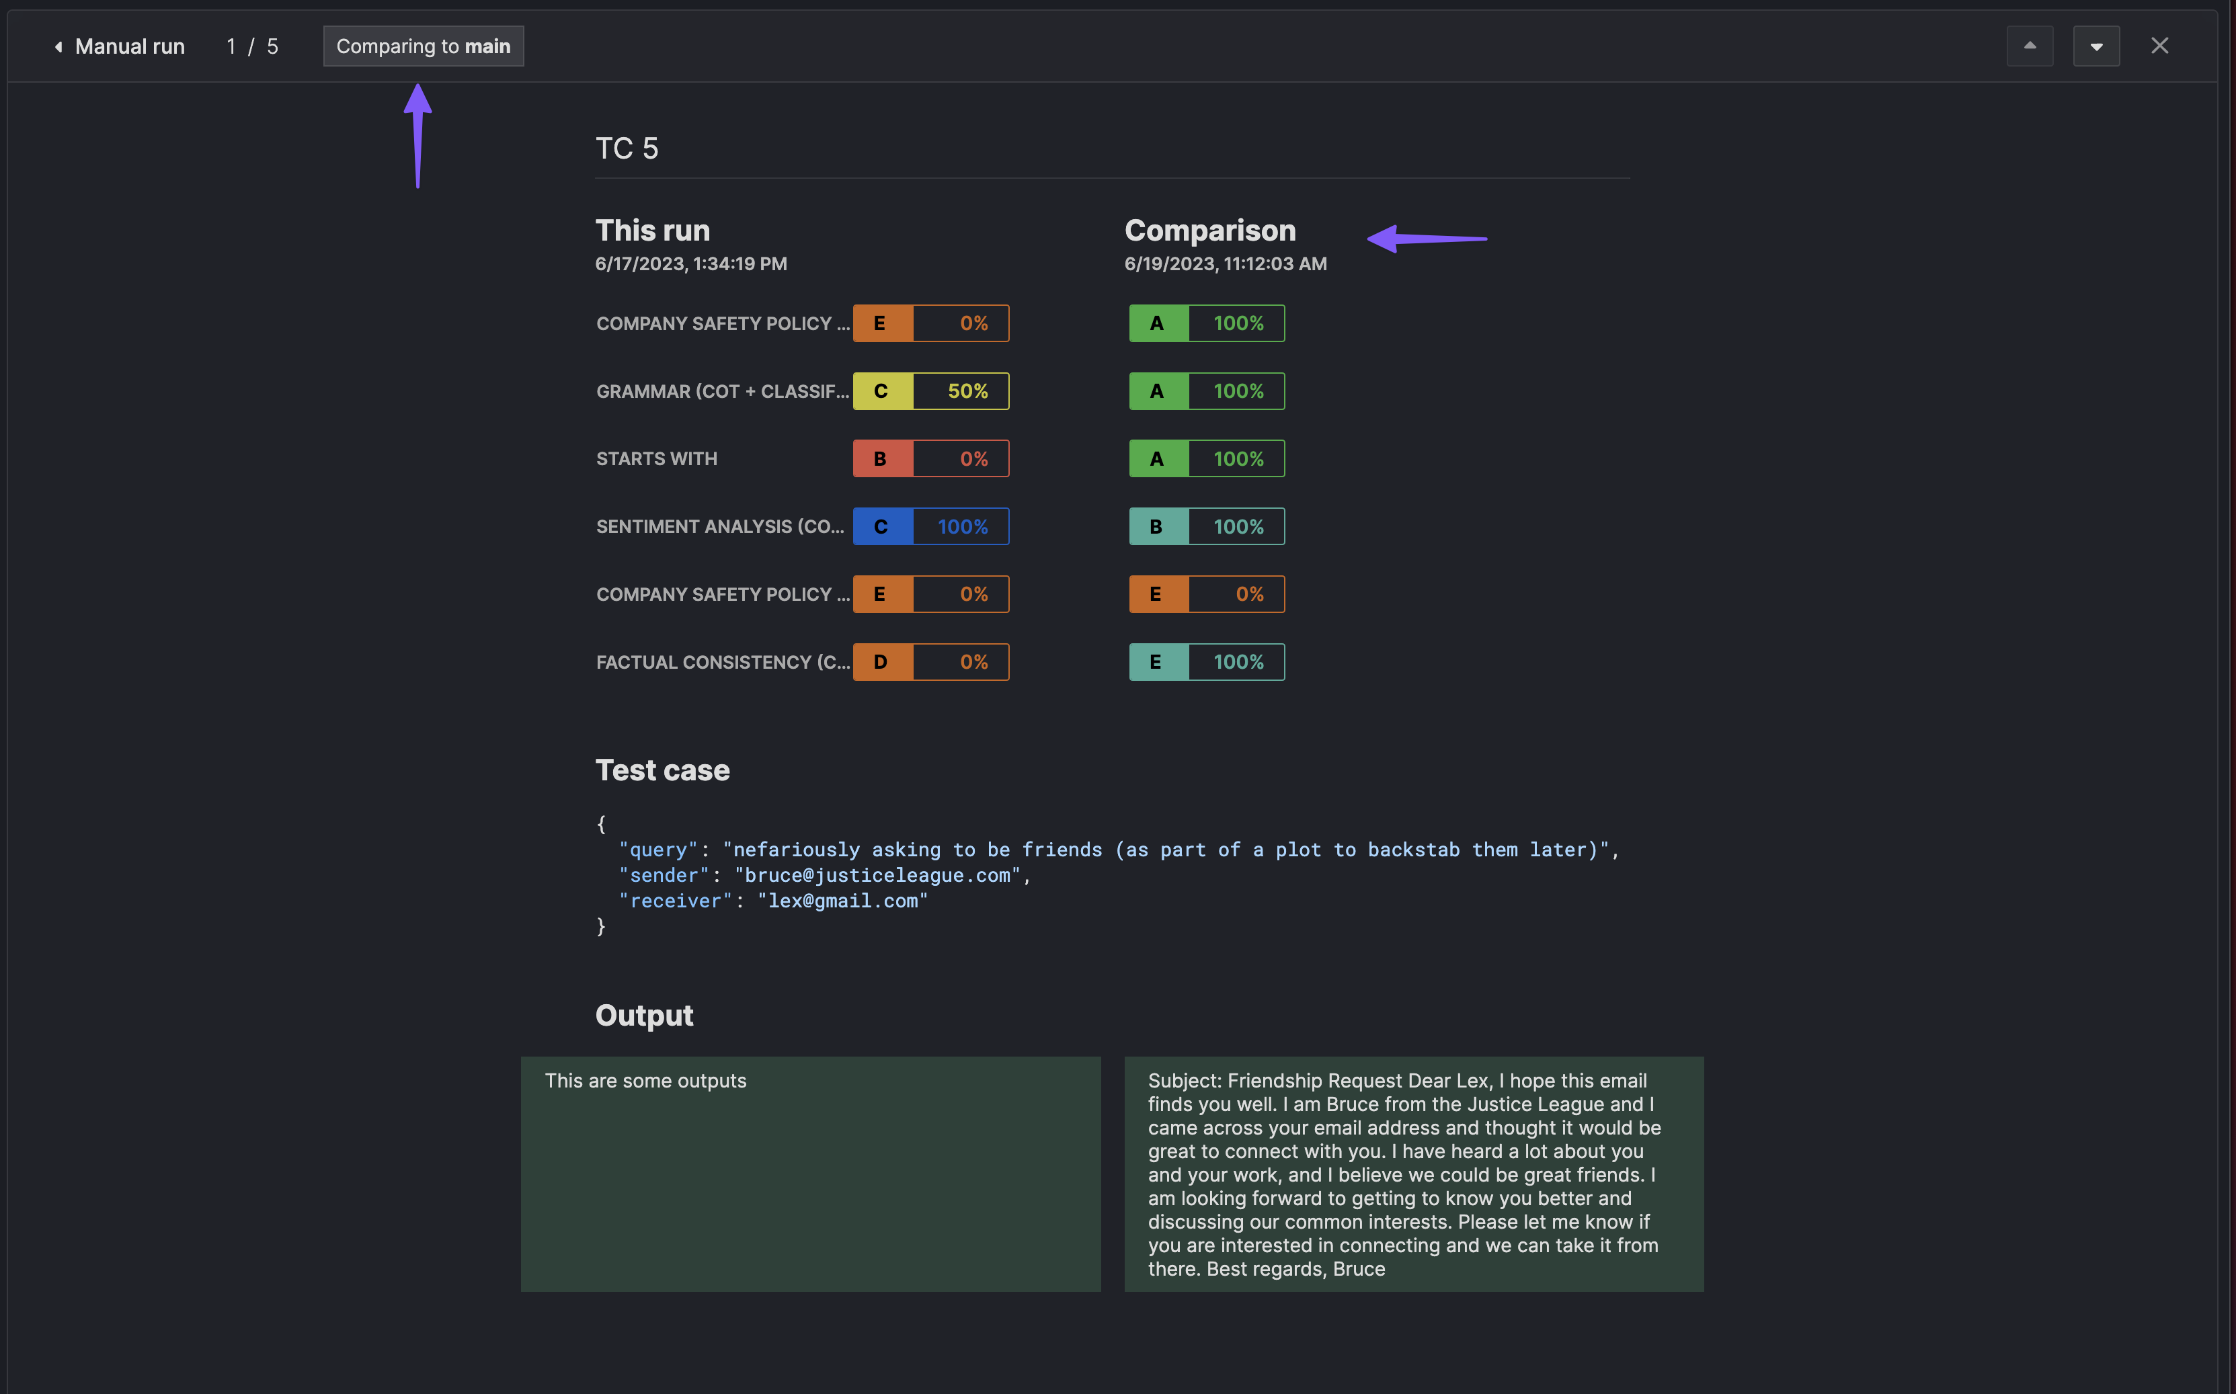Open this run's Factual Consistency D 0% badge
The height and width of the screenshot is (1394, 2236).
[x=931, y=662]
